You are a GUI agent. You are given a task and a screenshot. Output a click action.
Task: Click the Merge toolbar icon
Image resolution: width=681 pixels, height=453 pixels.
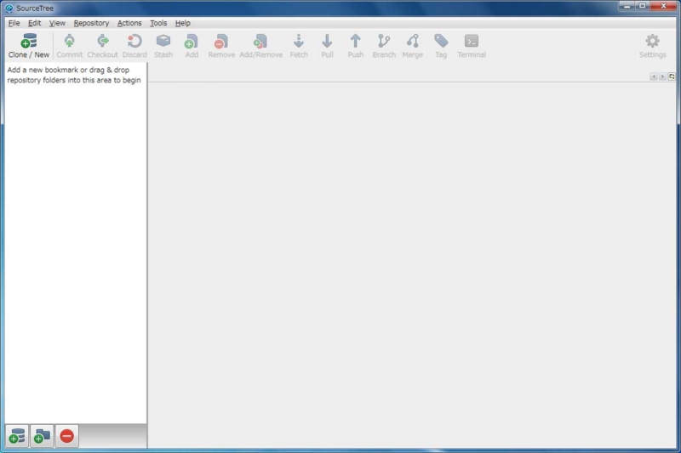pyautogui.click(x=412, y=46)
